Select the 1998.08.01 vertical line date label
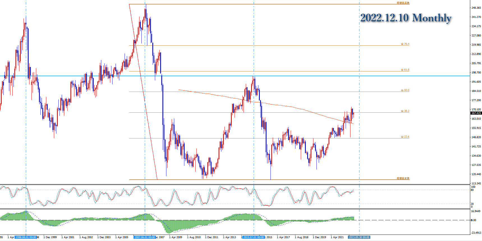Screen dimensions: 482x241 (x=26, y=237)
